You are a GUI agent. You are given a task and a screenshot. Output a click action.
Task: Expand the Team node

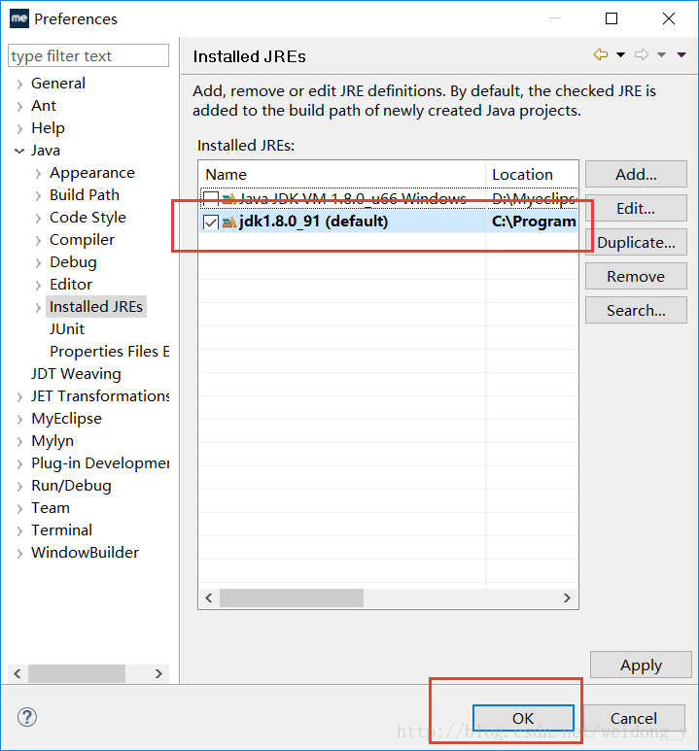[x=19, y=509]
